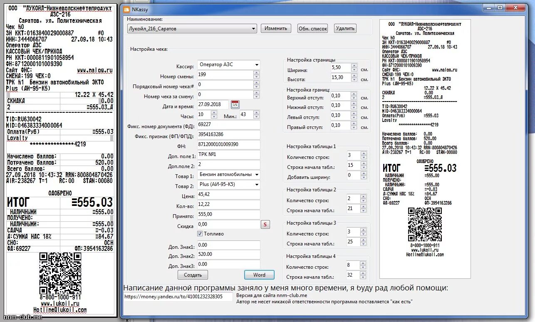
Task: Click the NKassy app icon in title bar
Action: pyautogui.click(x=126, y=9)
